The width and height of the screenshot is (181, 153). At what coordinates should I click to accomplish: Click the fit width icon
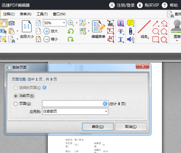tap(38, 31)
